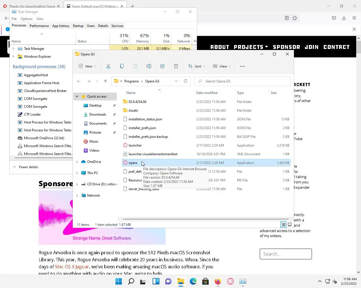
Task: Collapse Quick access tree node
Action: [77, 96]
